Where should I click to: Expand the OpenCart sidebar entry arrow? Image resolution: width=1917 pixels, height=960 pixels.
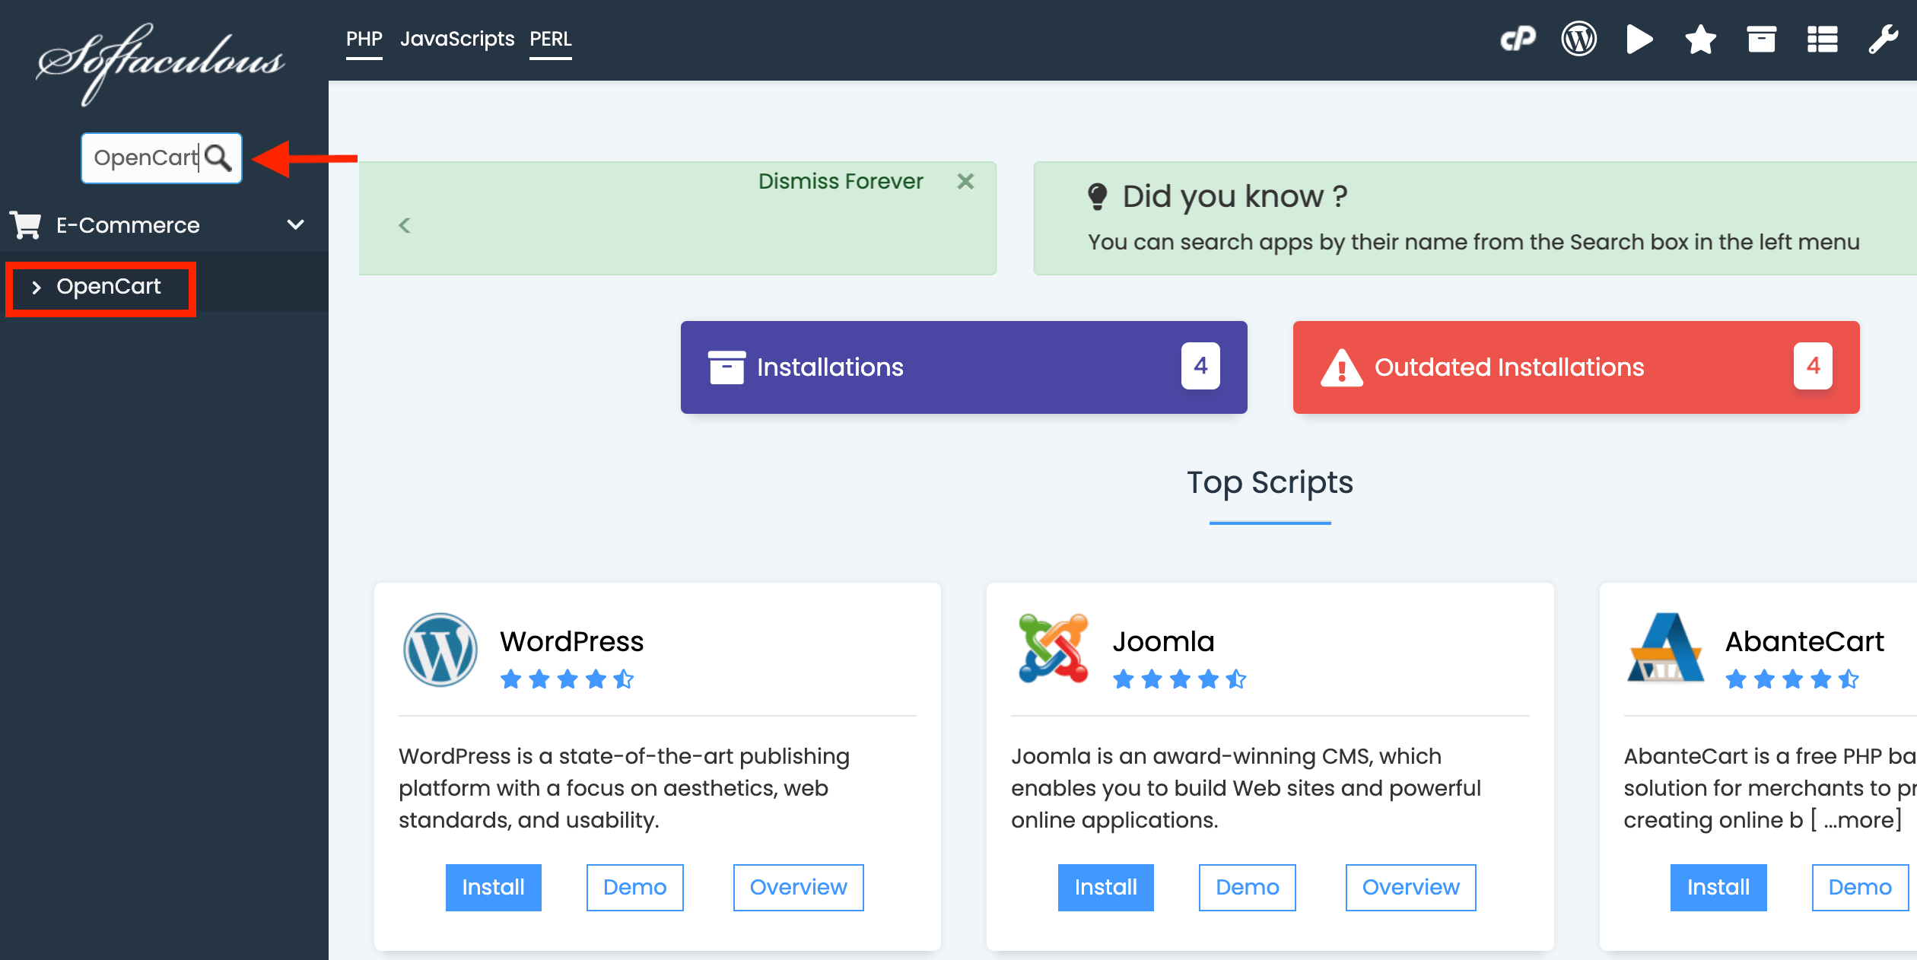(x=36, y=288)
